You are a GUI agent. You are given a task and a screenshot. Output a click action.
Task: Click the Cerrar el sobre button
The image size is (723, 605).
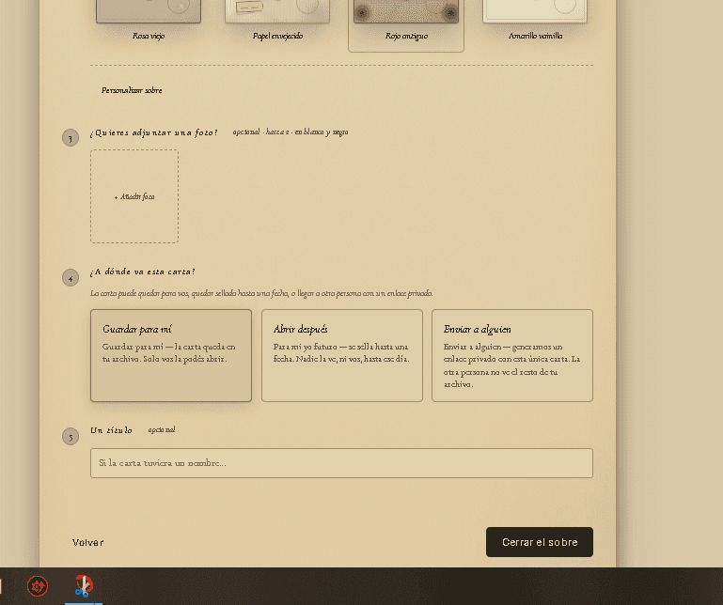coord(540,542)
